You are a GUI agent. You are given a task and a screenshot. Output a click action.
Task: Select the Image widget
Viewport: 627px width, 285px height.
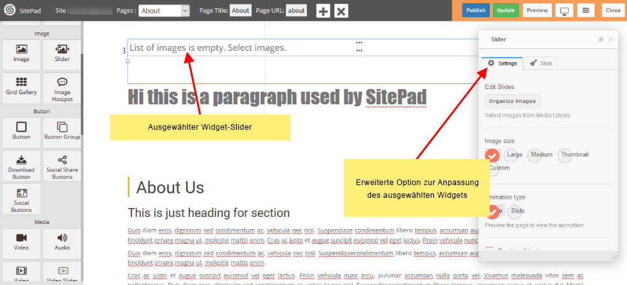[21, 55]
